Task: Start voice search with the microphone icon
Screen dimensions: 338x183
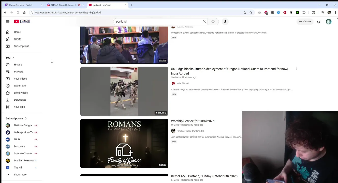Action: pyautogui.click(x=225, y=22)
